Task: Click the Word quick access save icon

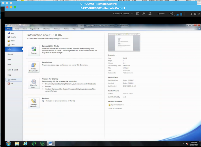Action: tap(10, 25)
